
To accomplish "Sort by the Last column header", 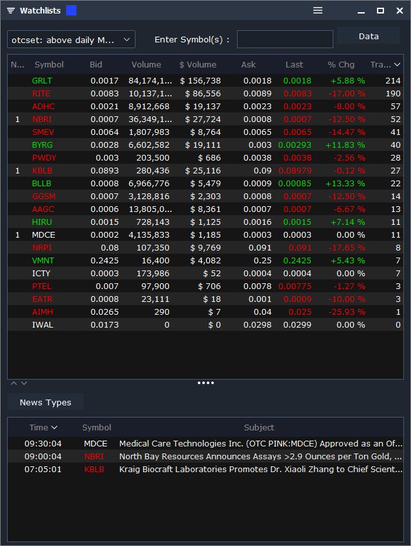I will [294, 64].
